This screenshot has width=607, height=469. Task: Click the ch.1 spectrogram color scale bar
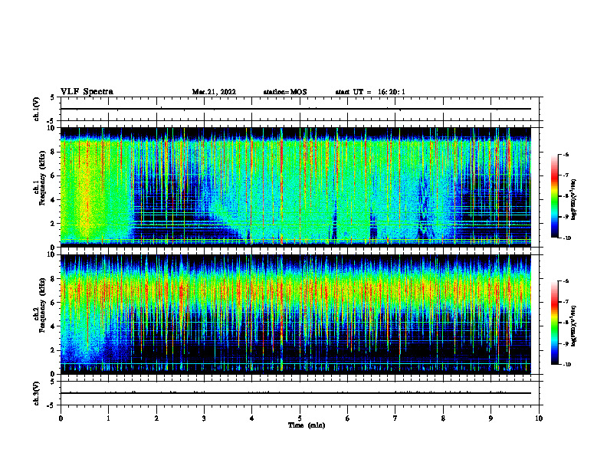[x=555, y=196]
